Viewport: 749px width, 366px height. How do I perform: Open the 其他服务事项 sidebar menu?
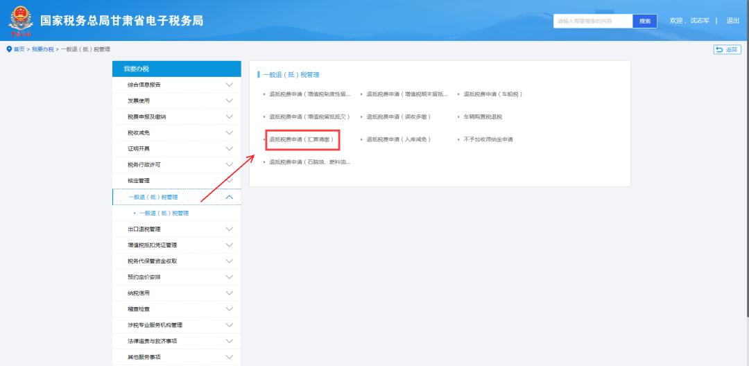click(x=177, y=357)
